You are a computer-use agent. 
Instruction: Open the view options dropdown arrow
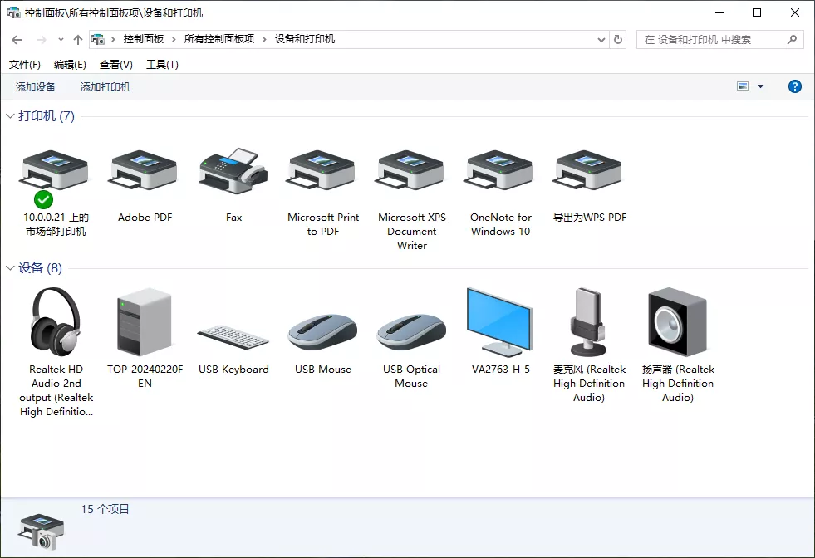(760, 86)
